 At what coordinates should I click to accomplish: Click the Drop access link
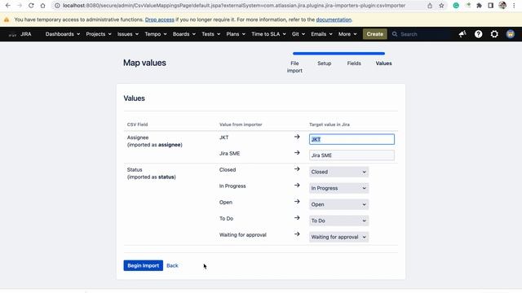coord(160,20)
